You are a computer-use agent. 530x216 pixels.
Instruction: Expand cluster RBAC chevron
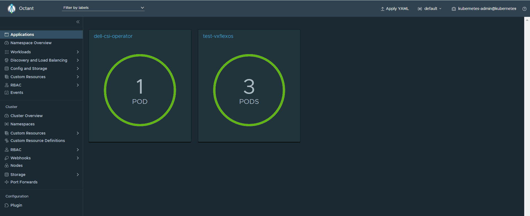[x=78, y=150]
